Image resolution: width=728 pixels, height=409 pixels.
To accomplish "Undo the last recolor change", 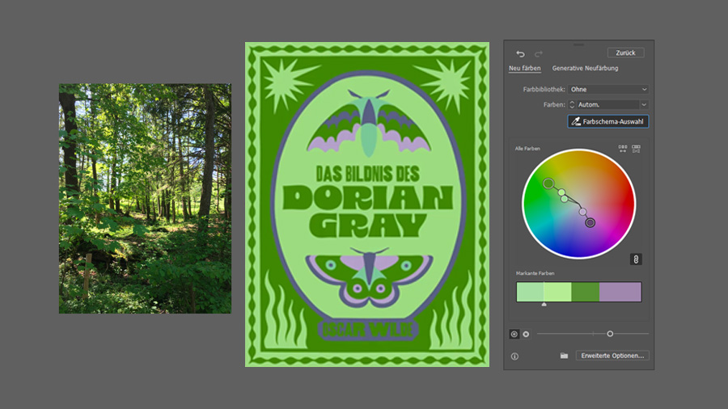I will (520, 54).
